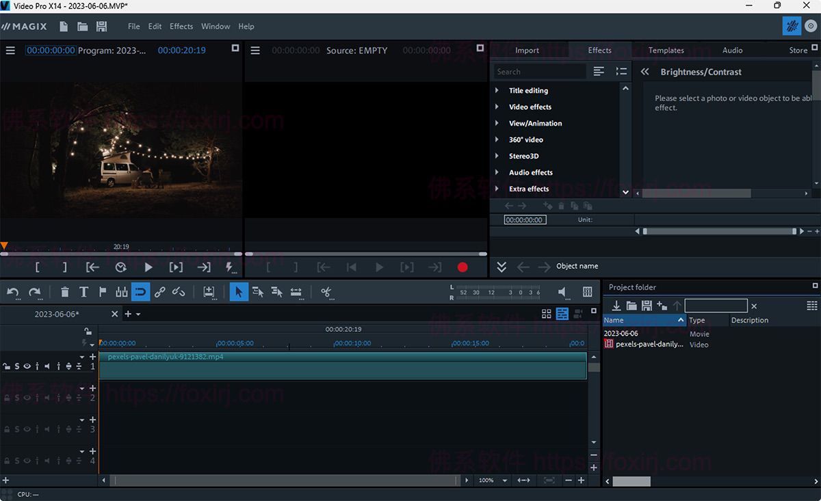821x501 pixels.
Task: Expand the 360° video category
Action: tap(525, 139)
